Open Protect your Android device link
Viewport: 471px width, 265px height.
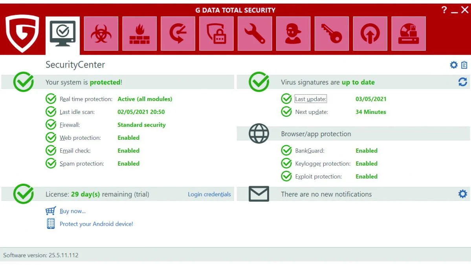(96, 224)
